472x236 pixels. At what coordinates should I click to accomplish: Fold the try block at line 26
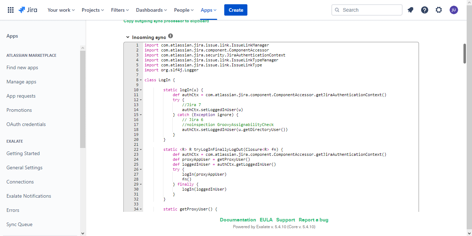(141, 170)
